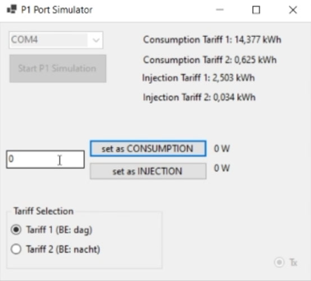Click the Tariff Selection group header
This screenshot has width=311, height=281.
[43, 211]
